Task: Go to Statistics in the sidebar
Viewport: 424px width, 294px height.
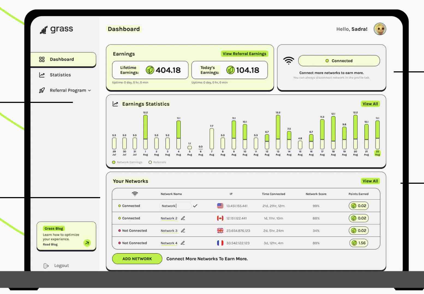Action: point(60,75)
